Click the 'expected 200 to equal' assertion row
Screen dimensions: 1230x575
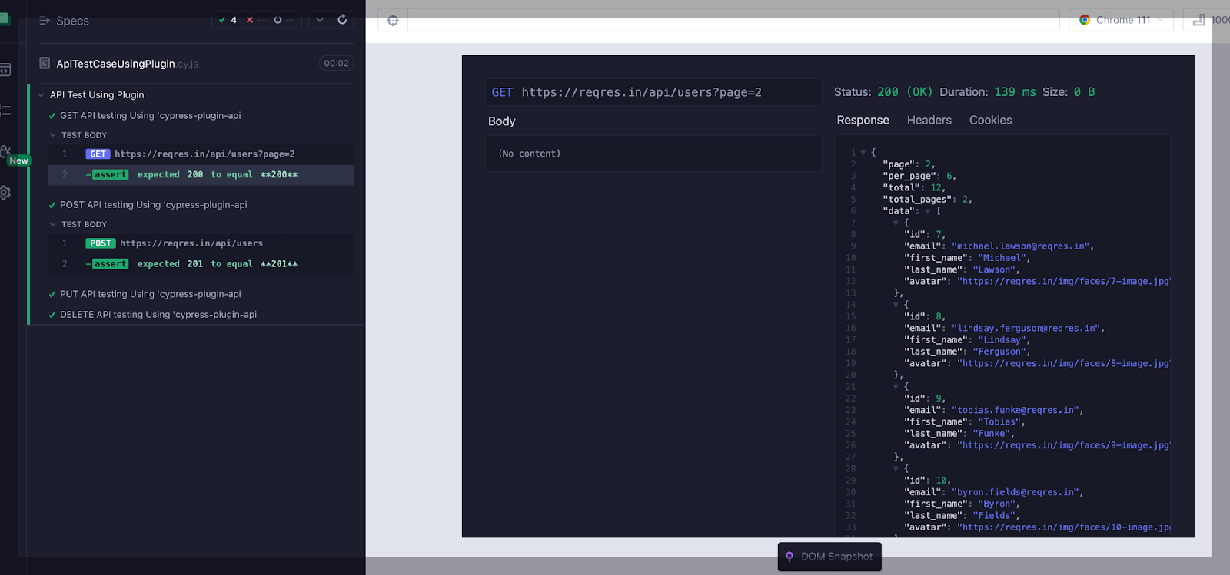tap(201, 175)
